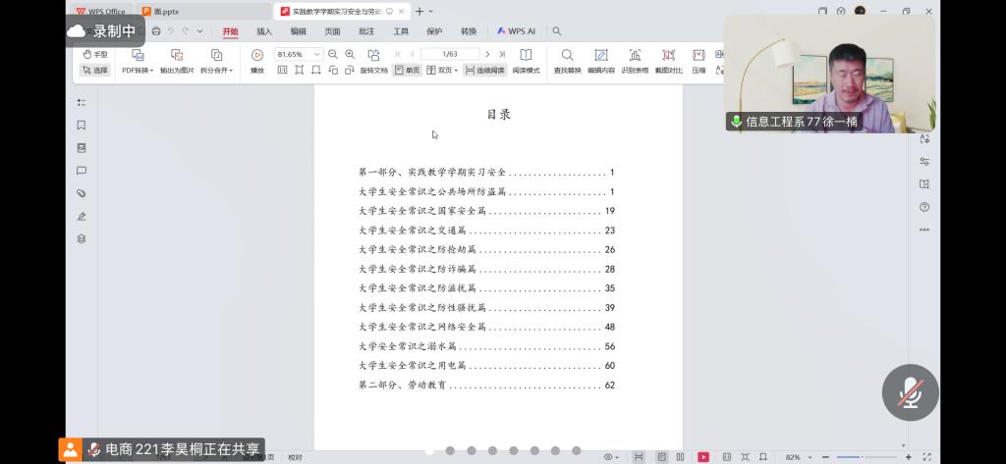Click the WPS AI button
The image size is (1006, 464).
coord(516,31)
